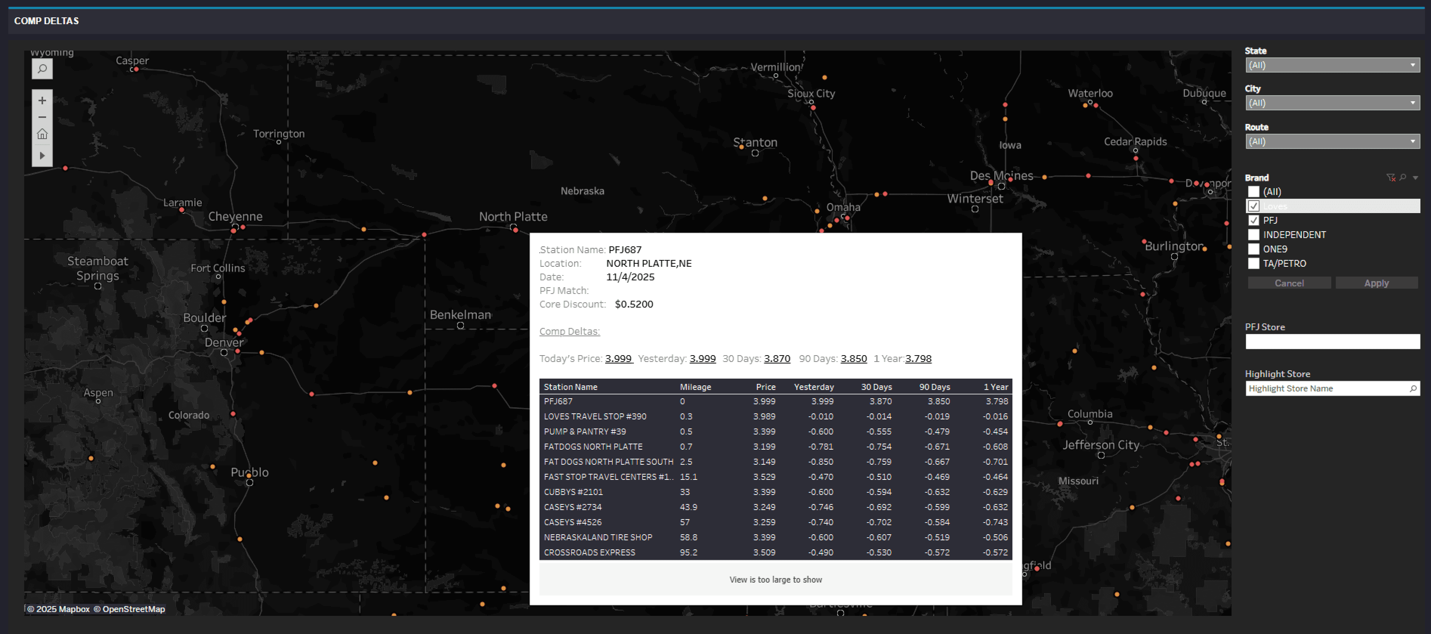This screenshot has width=1431, height=634.
Task: Open search within the Brand filter
Action: click(x=1403, y=178)
